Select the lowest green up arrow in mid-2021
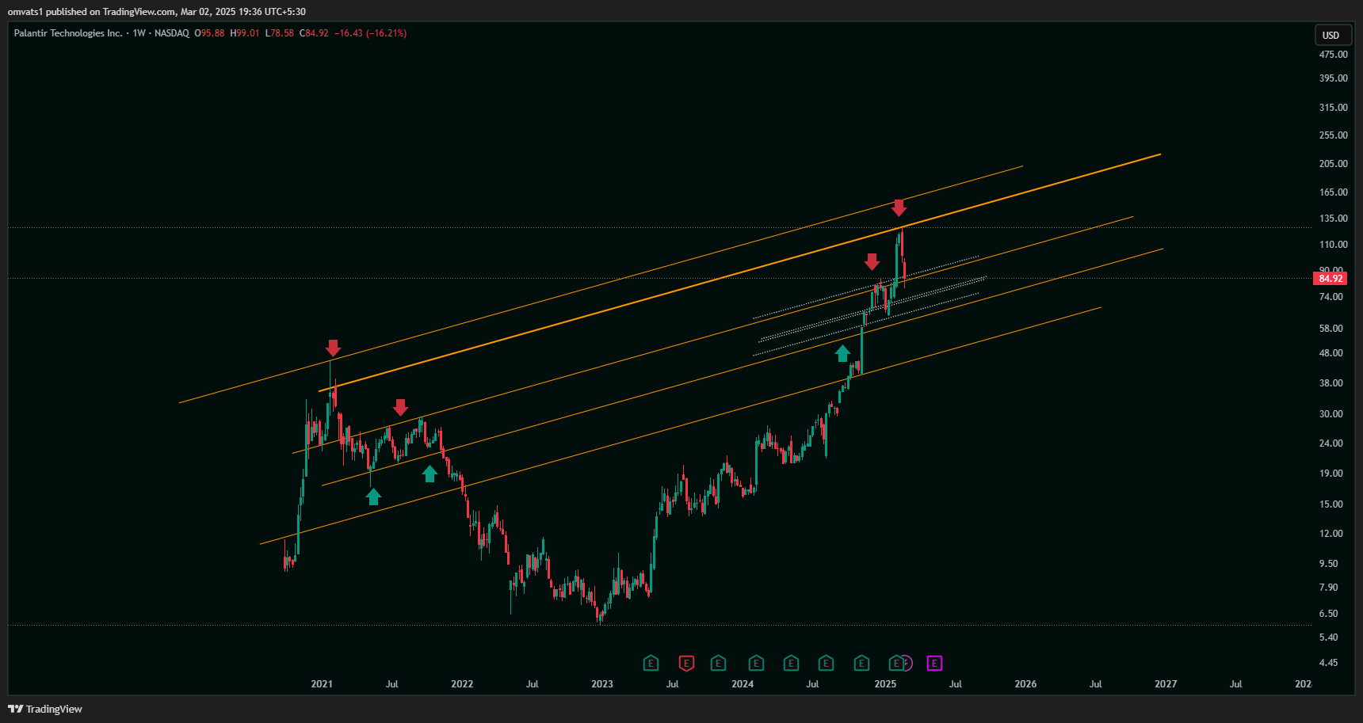This screenshot has width=1363, height=723. click(373, 497)
